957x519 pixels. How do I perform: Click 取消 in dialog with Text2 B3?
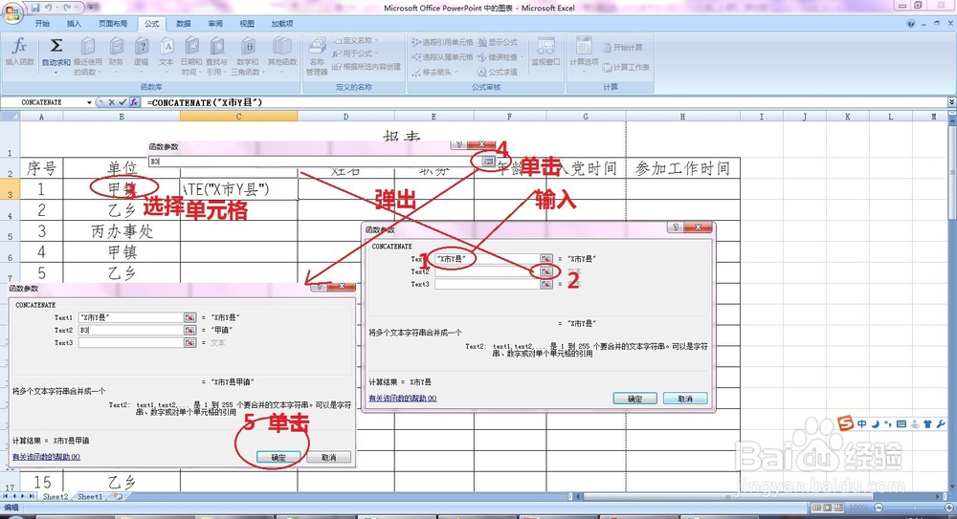(x=328, y=457)
